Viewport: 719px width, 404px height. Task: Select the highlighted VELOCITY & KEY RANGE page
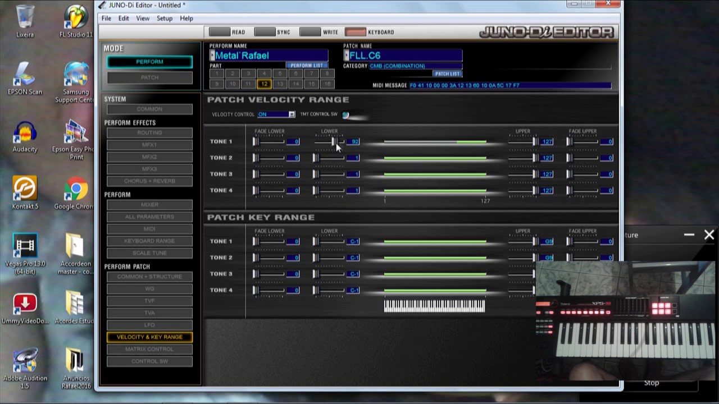149,337
